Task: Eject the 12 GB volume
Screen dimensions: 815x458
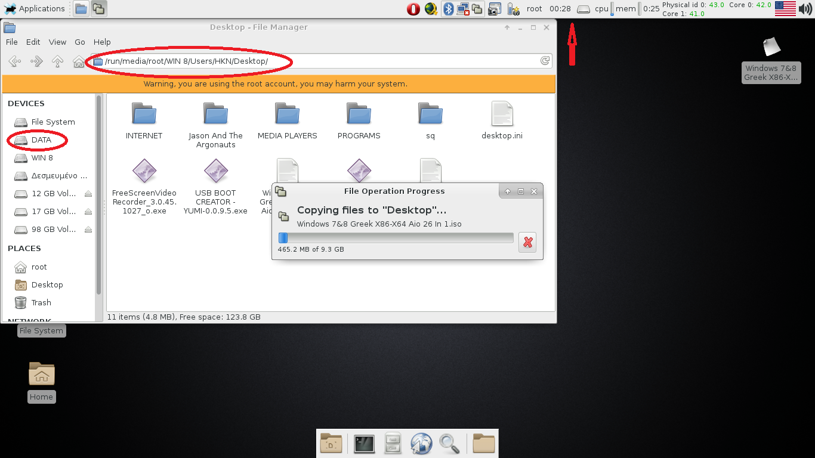Action: tap(88, 194)
